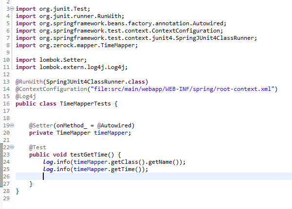Click line number 16 in the gutter
Viewport: 292px width, 209px height.
[6, 104]
